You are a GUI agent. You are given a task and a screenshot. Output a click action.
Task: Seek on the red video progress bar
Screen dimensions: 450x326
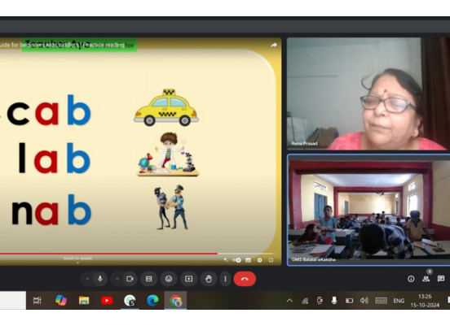pyautogui.click(x=136, y=254)
